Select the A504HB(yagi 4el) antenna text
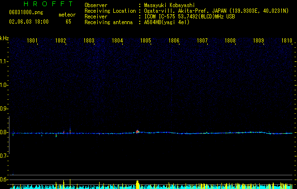This screenshot has height=189, width=297. pyautogui.click(x=167, y=22)
